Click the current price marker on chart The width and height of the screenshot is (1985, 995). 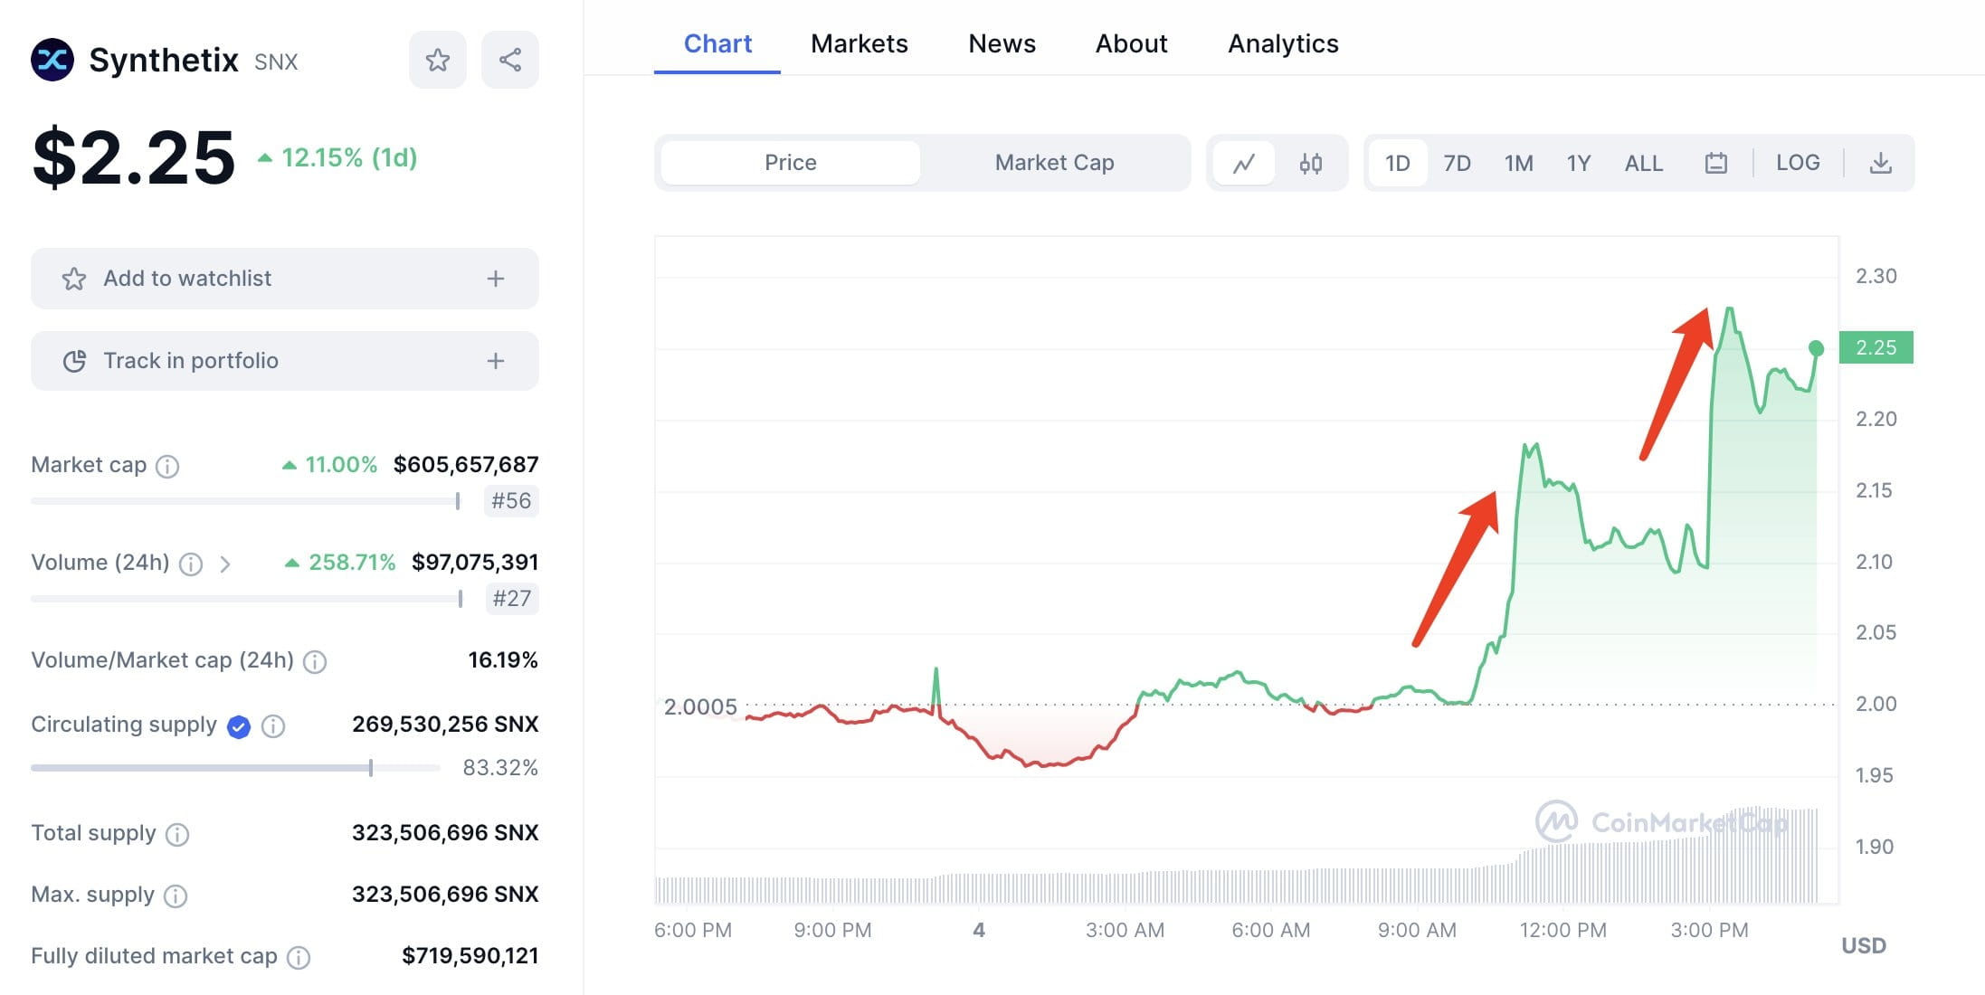point(1814,346)
